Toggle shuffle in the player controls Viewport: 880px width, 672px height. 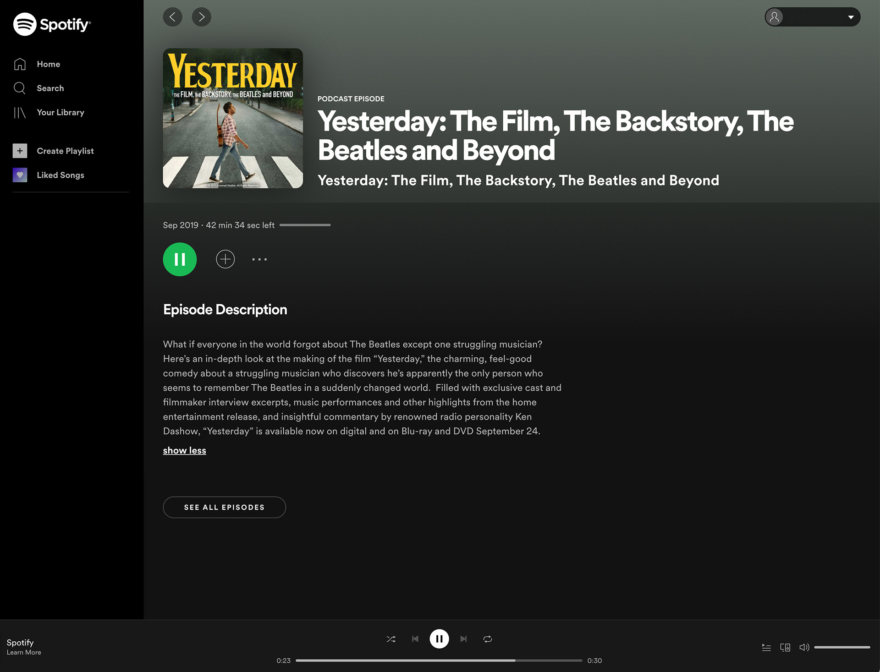click(391, 639)
